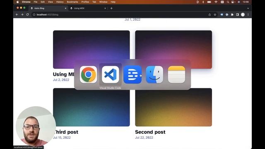
Task: Open Spotlight search in the menu bar
Action: pos(228,2)
